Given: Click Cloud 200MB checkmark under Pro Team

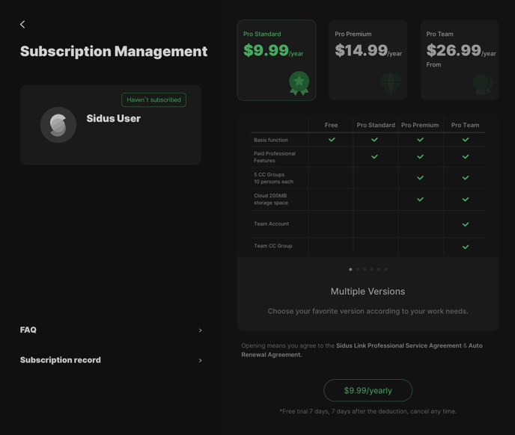Looking at the screenshot, I should coord(466,199).
